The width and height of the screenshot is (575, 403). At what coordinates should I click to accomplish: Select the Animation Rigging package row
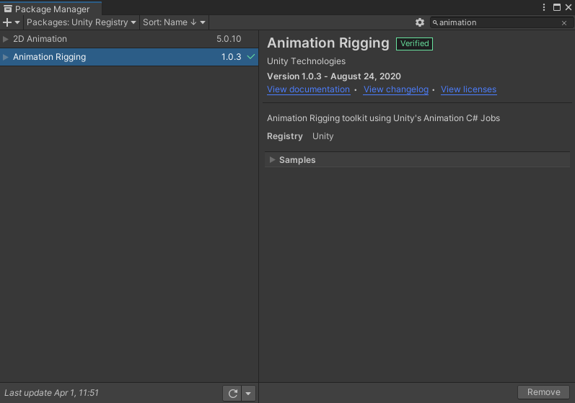[x=129, y=57]
